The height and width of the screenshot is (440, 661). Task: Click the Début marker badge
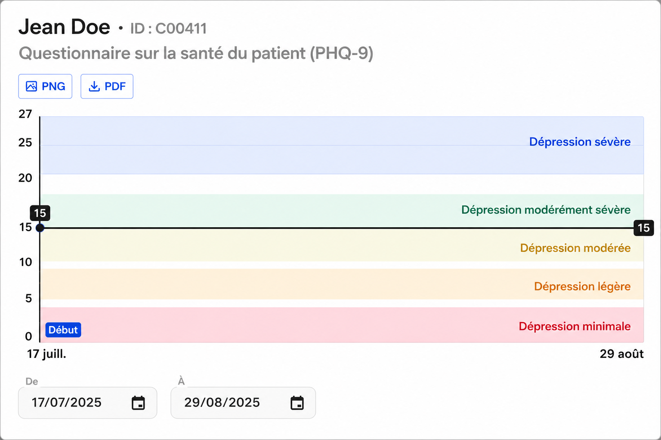coord(63,330)
